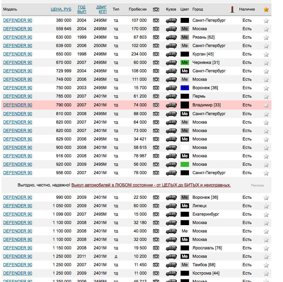Click the engine value 2500М
This screenshot has width=283, height=282.
100,46
